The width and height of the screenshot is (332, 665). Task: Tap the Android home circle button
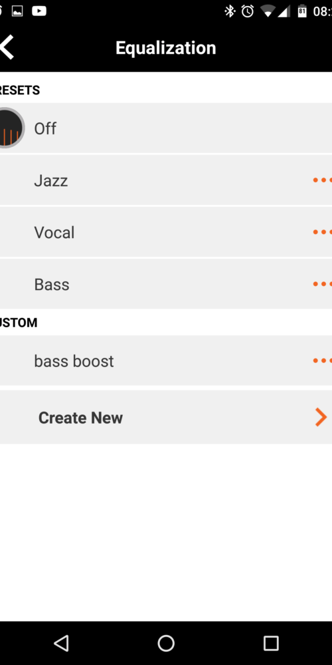[x=166, y=643]
